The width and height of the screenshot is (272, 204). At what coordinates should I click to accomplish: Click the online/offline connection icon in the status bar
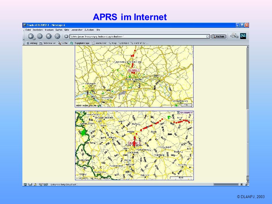click(x=241, y=184)
